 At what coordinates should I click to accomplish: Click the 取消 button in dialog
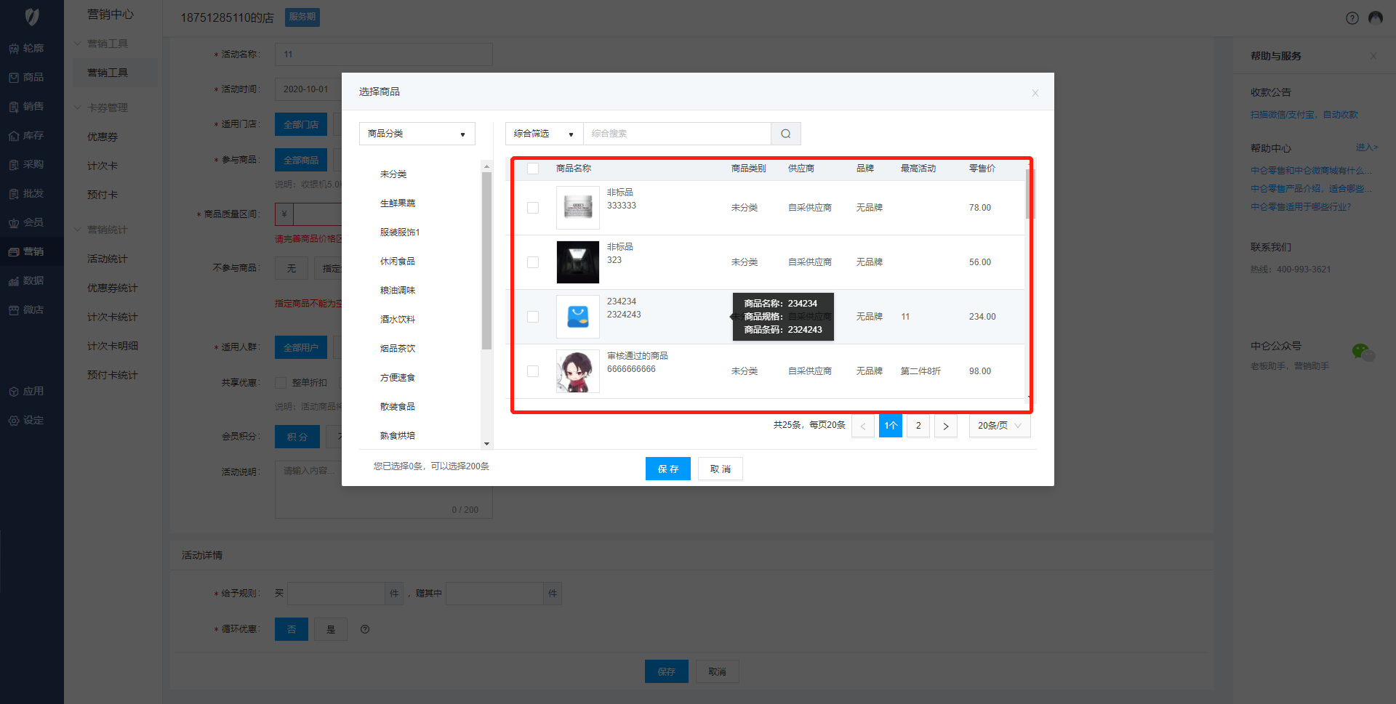click(720, 469)
